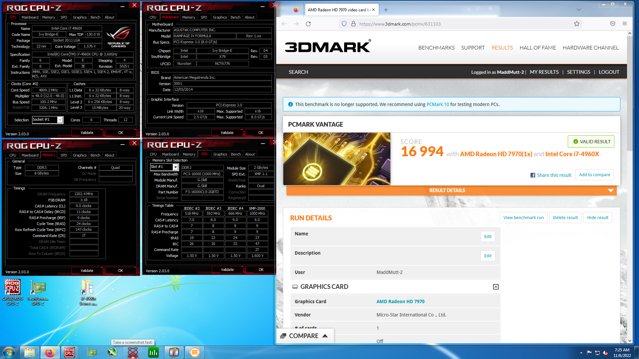Viewport: 639px width, 359px height.
Task: Click the green bar chart taskbar icon
Action: 153,352
